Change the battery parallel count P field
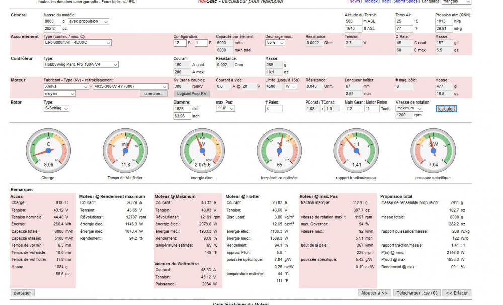 point(201,43)
